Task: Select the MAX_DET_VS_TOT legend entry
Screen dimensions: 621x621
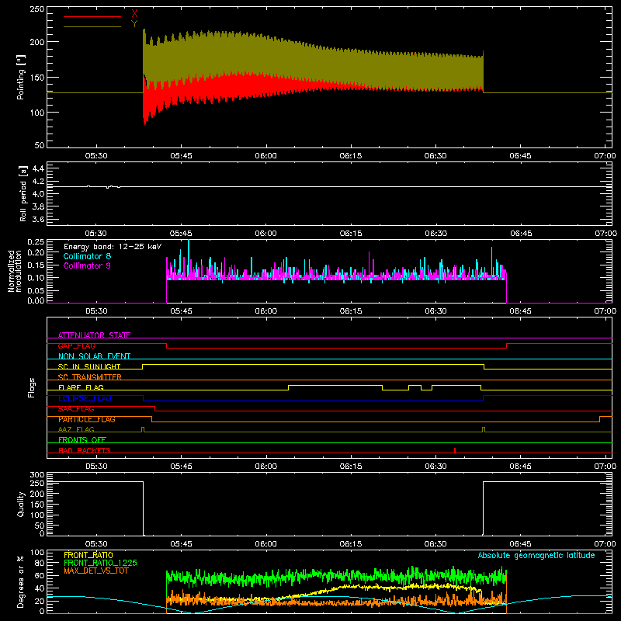Action: (x=96, y=571)
